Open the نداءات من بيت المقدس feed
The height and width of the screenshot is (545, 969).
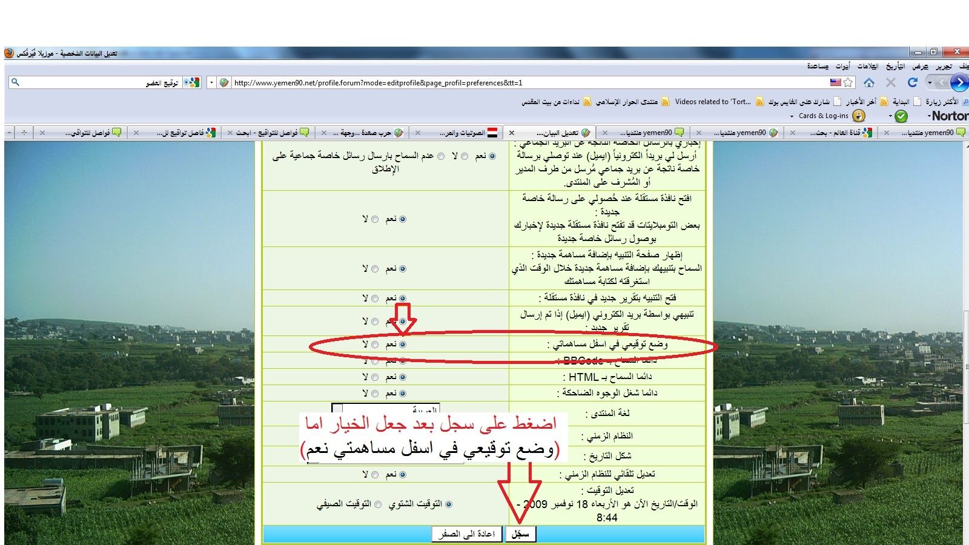[x=556, y=102]
